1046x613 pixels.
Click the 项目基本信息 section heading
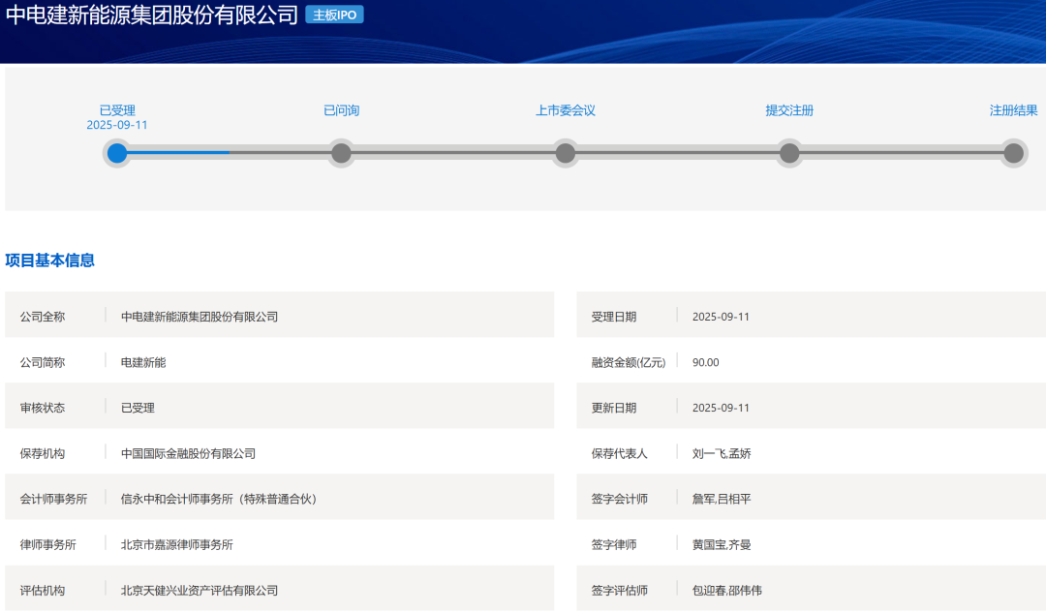(50, 261)
